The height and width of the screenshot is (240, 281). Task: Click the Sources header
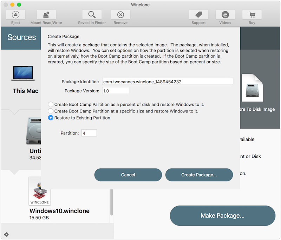[22, 37]
